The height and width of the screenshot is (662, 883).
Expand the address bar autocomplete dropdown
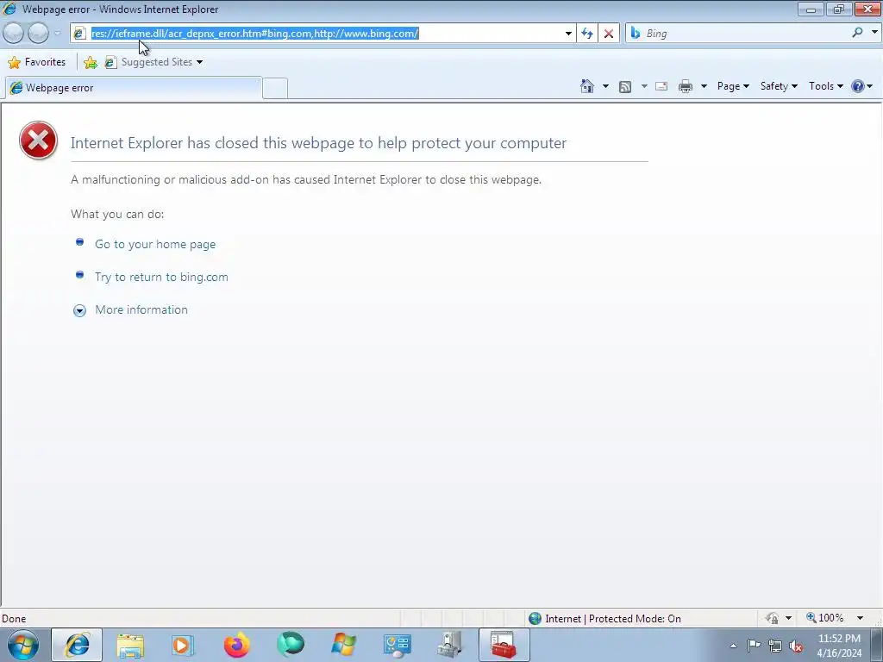point(568,34)
